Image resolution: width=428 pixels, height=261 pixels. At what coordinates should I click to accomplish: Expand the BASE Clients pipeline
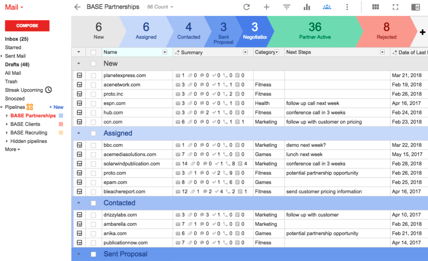7,124
